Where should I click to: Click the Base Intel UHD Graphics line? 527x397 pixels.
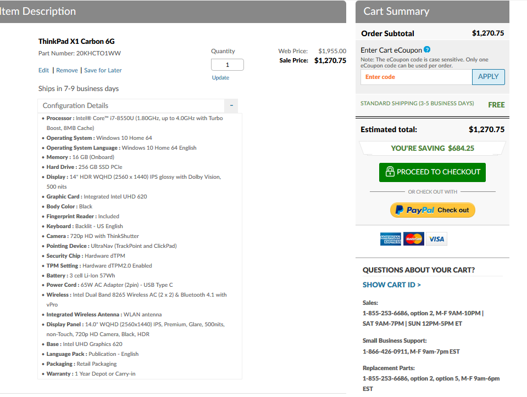[x=85, y=344]
